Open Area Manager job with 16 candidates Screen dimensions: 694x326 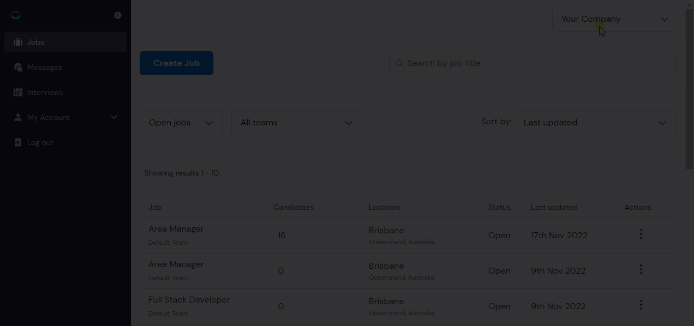(176, 229)
